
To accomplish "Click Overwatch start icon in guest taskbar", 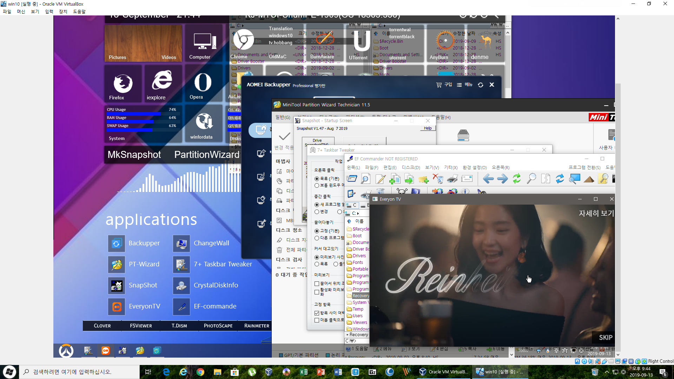I will click(x=66, y=351).
